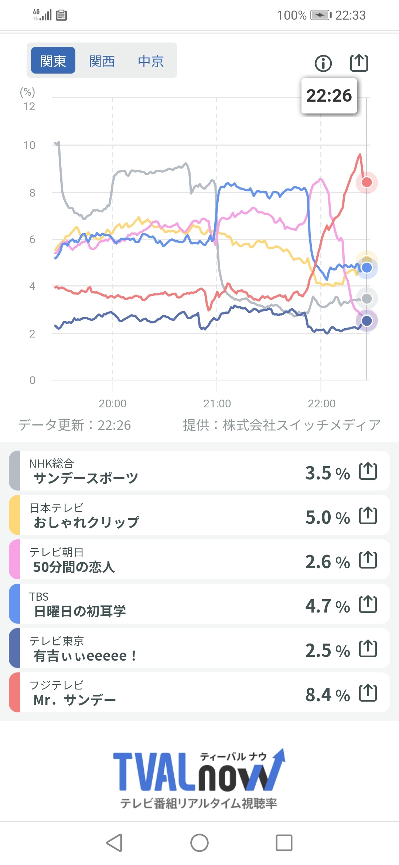This screenshot has height=865, width=399.
Task: Tap the 22:26 time tooltip on chart
Action: [x=329, y=96]
